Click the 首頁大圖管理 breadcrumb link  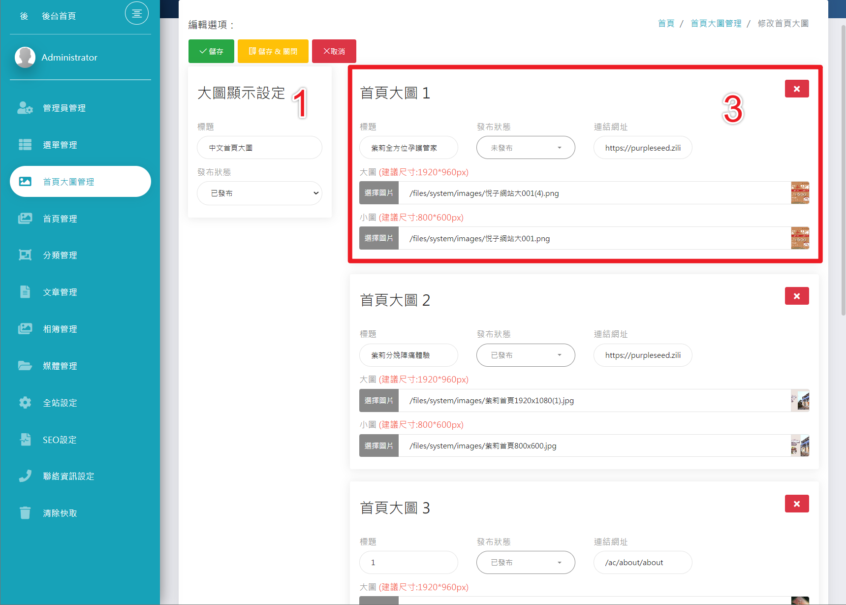pyautogui.click(x=716, y=24)
